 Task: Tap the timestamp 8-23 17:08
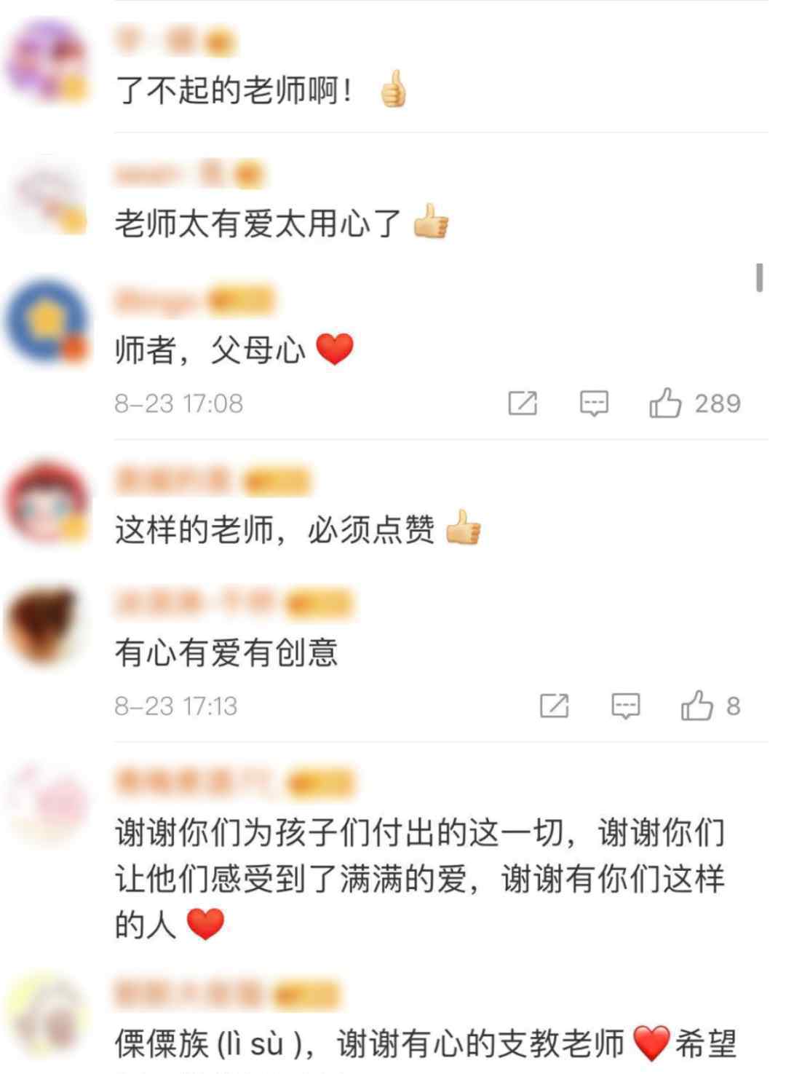(x=178, y=403)
